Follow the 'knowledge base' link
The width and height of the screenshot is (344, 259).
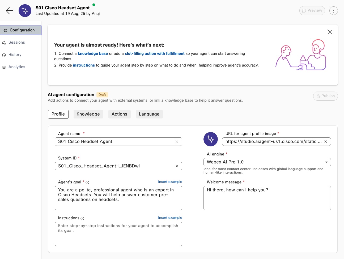(93, 54)
